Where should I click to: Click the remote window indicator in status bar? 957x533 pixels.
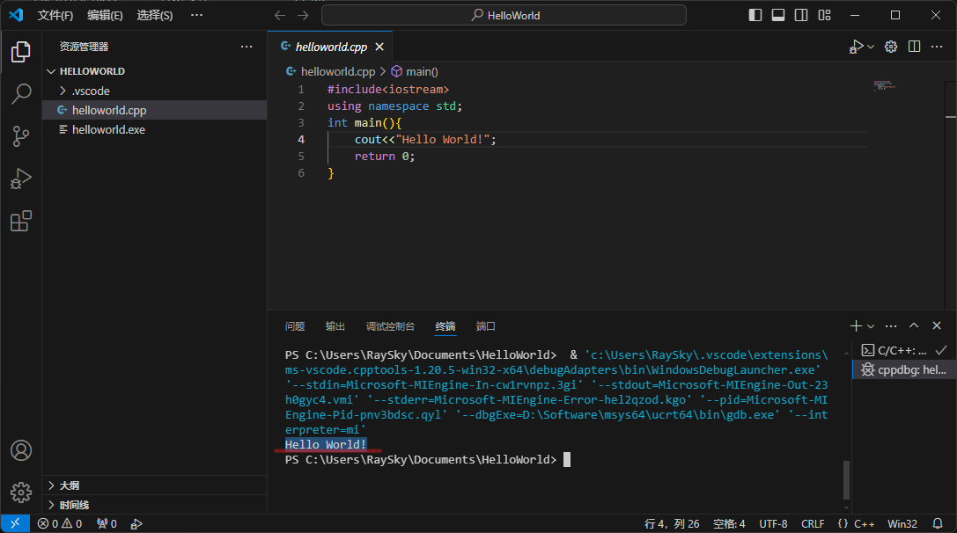point(15,523)
